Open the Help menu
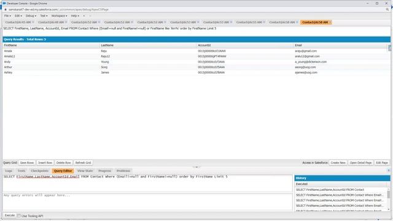 click(x=75, y=16)
